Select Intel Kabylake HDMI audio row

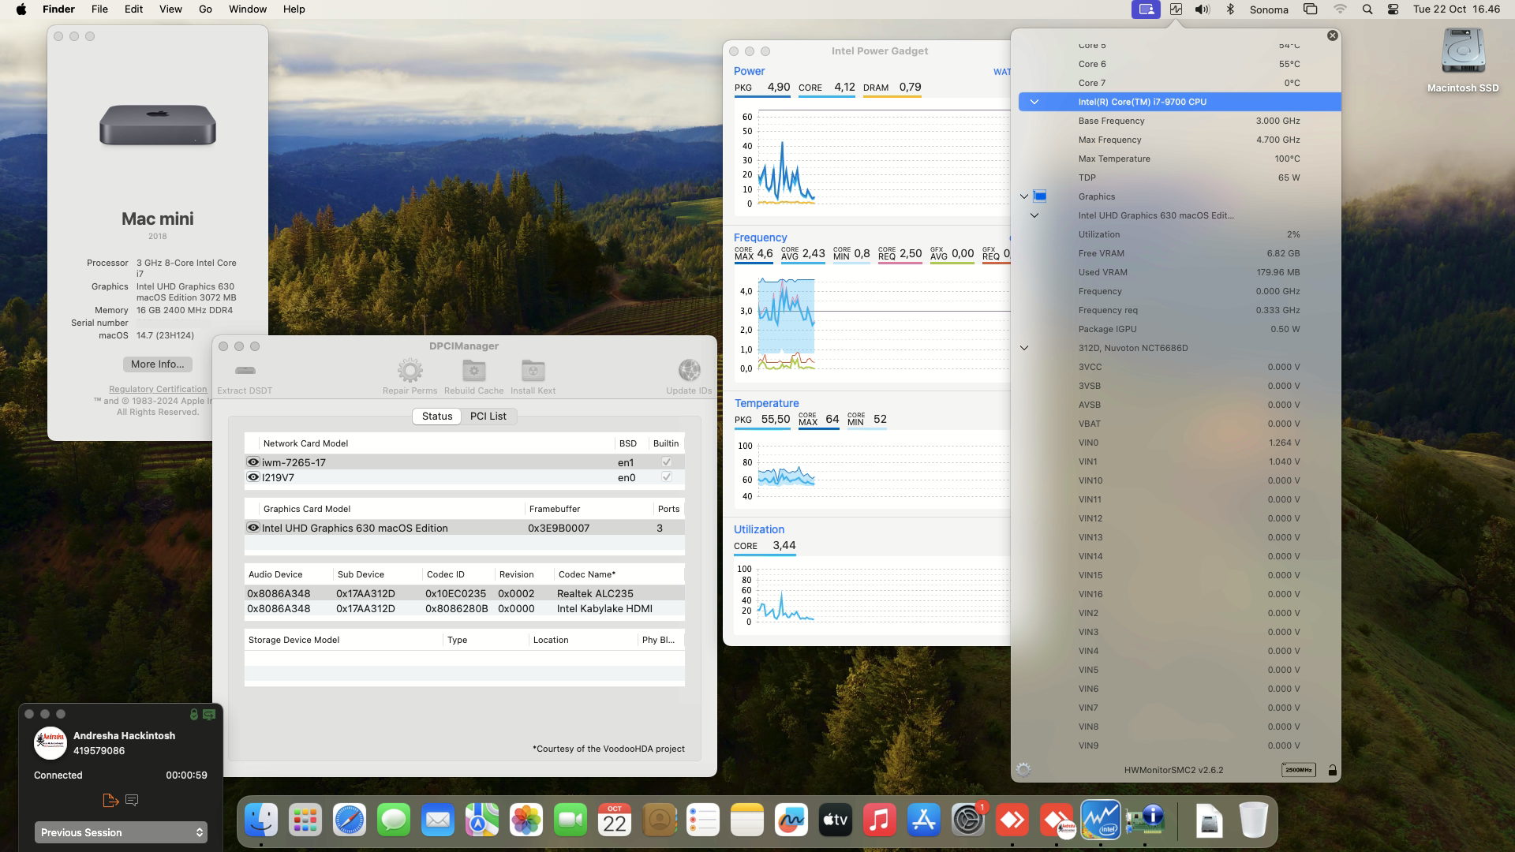pyautogui.click(x=464, y=608)
